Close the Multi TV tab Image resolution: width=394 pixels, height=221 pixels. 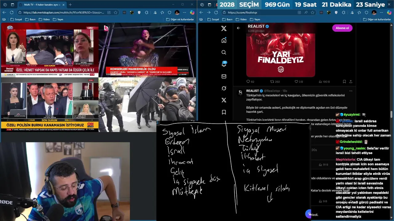(63, 5)
